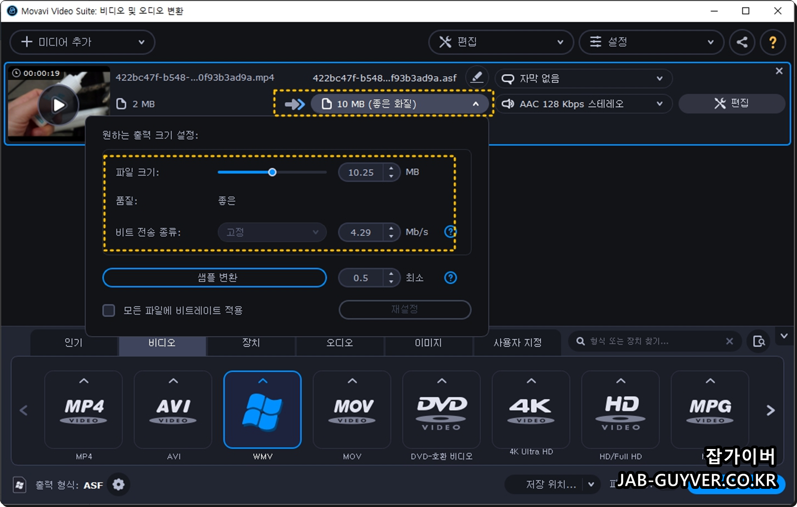Increase file size with stepper up
Image resolution: width=797 pixels, height=507 pixels.
(391, 168)
